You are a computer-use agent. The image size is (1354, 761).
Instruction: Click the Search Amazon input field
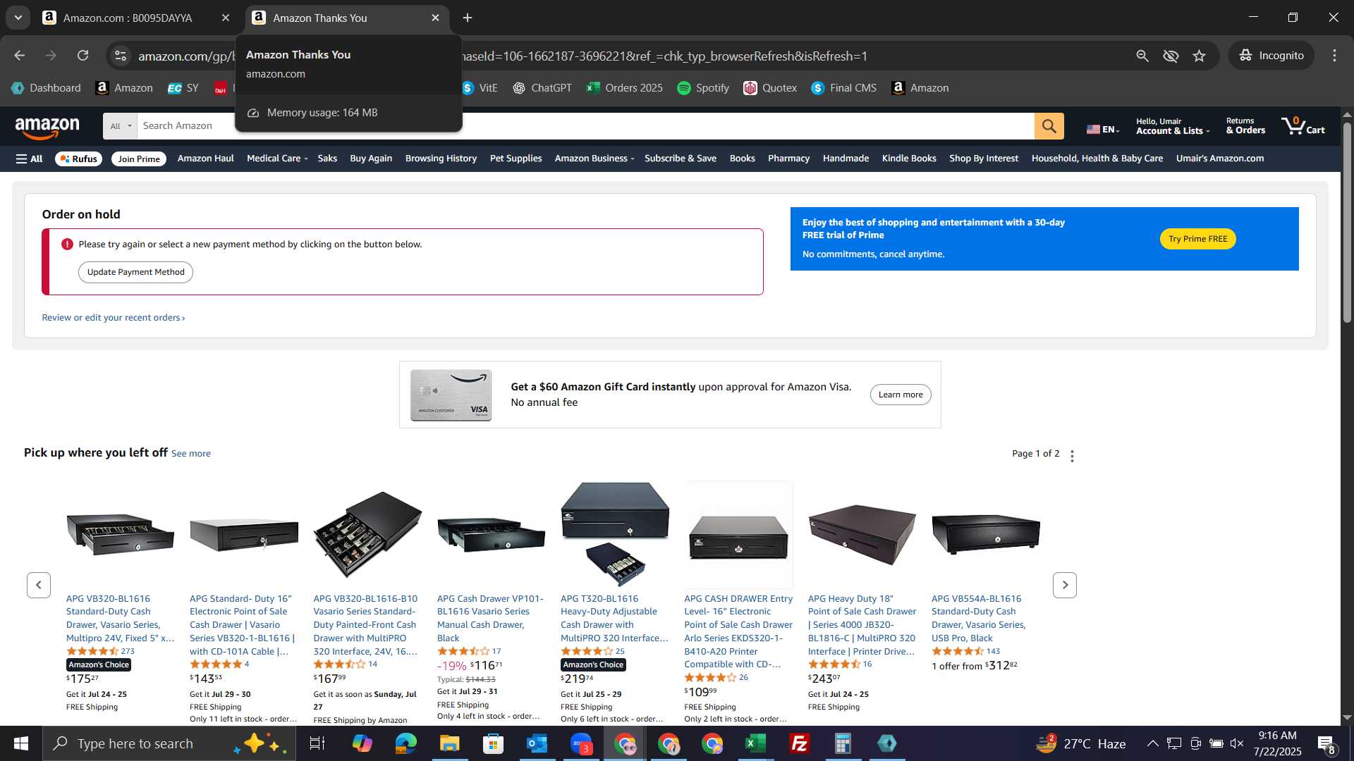[585, 126]
